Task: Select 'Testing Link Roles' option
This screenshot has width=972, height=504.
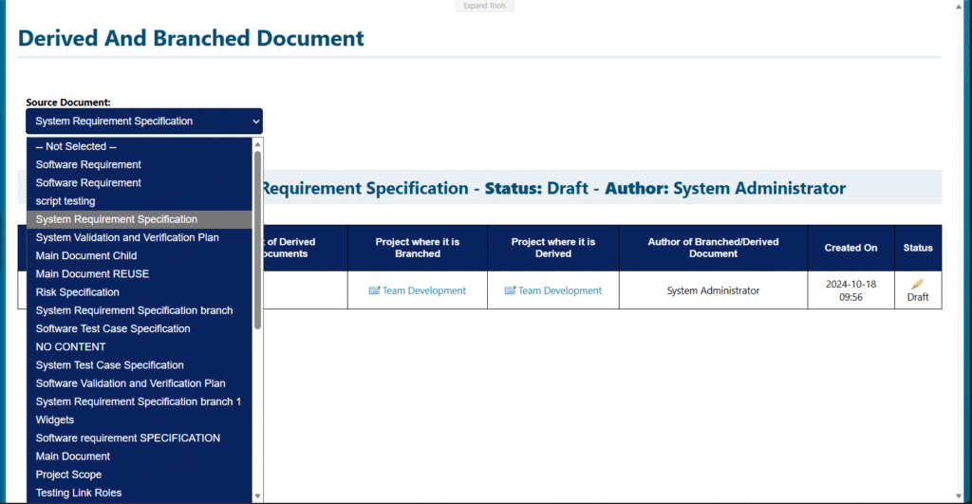Action: coord(79,493)
